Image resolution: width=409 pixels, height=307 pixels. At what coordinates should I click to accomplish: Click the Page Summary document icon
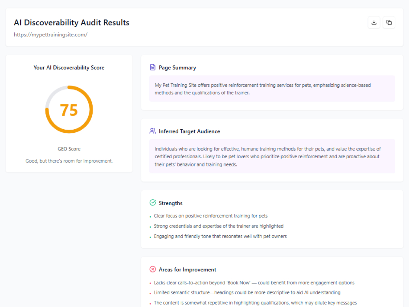153,67
